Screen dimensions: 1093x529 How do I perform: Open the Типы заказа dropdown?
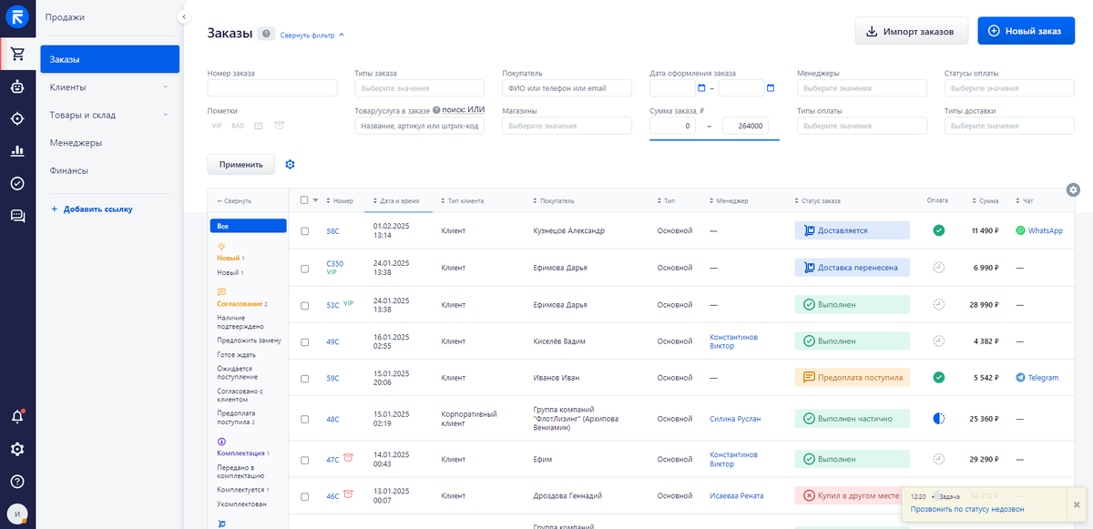pyautogui.click(x=420, y=88)
